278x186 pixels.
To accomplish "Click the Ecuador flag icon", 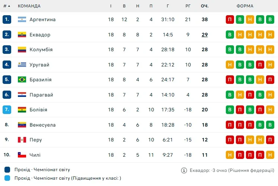I will pyautogui.click(x=22, y=35).
